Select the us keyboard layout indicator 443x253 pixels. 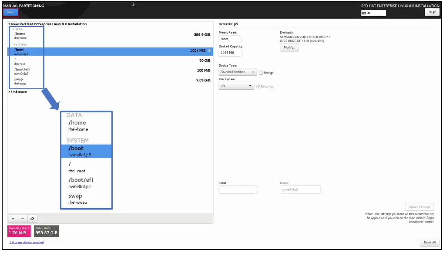[x=373, y=13]
